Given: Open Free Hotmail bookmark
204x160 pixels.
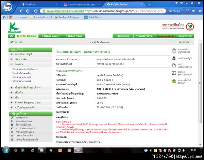Looking at the screenshot, I should (18, 17).
